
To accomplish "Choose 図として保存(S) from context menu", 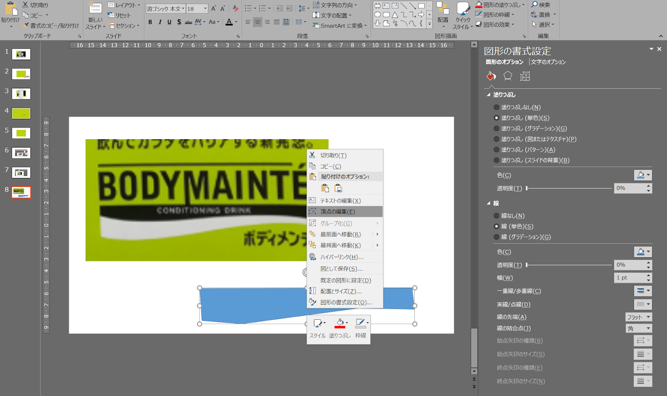I will (x=345, y=269).
